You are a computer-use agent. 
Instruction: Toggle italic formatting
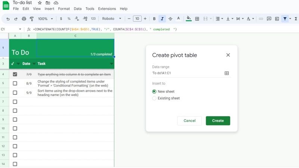click(162, 19)
